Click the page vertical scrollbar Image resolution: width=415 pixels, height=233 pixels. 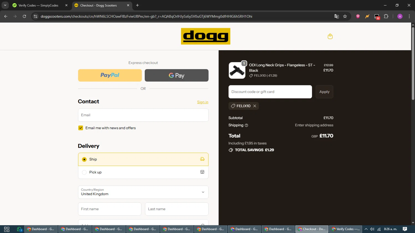click(x=413, y=63)
